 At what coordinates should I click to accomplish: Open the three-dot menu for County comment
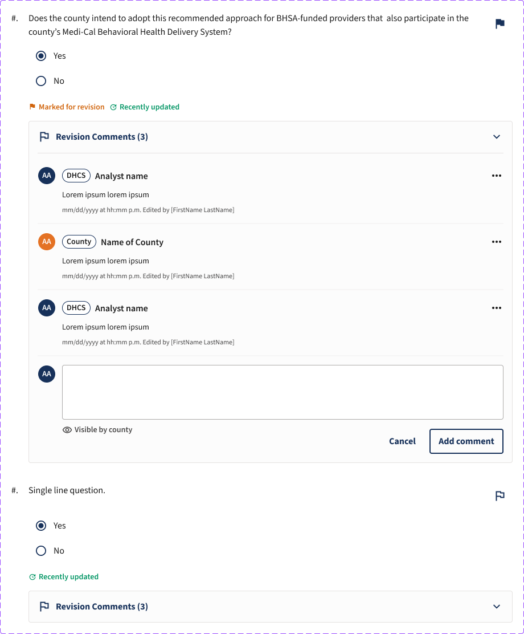[x=497, y=242]
